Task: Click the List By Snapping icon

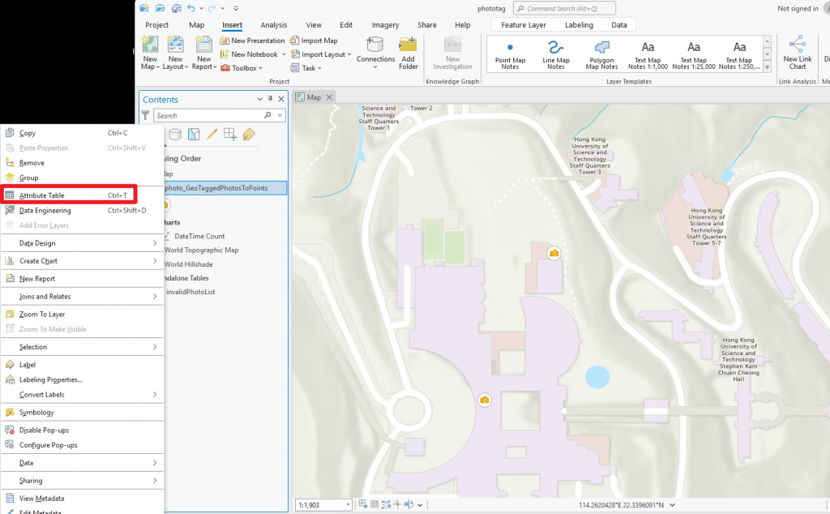Action: coord(230,135)
